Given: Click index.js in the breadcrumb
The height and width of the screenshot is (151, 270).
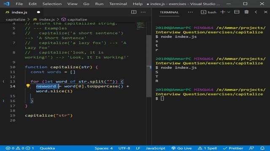Looking at the screenshot, I should click(47, 19).
